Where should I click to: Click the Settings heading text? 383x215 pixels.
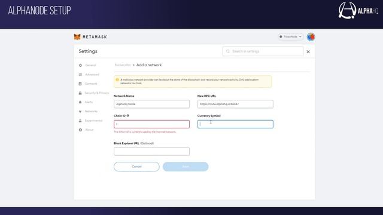tap(88, 51)
